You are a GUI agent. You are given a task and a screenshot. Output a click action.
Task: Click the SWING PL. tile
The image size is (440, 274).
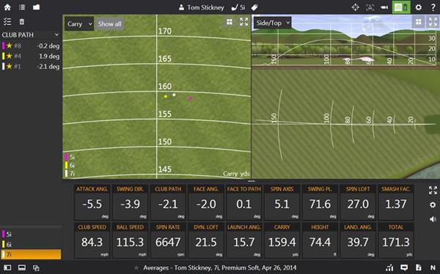pyautogui.click(x=320, y=202)
